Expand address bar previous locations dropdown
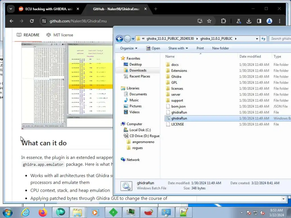This screenshot has width=291, height=218. (257, 39)
